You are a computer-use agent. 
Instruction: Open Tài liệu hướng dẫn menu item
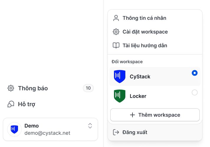(x=155, y=46)
